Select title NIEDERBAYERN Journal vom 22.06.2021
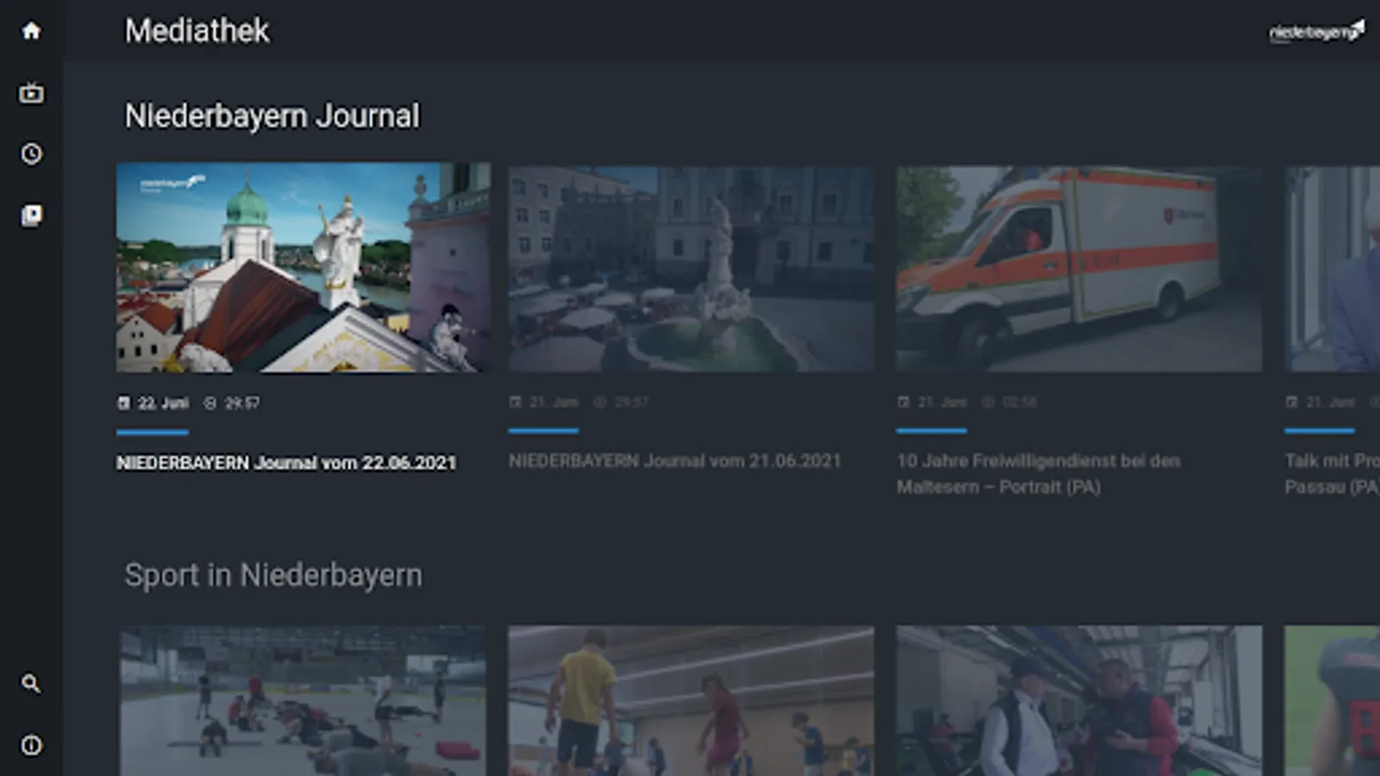 286,463
